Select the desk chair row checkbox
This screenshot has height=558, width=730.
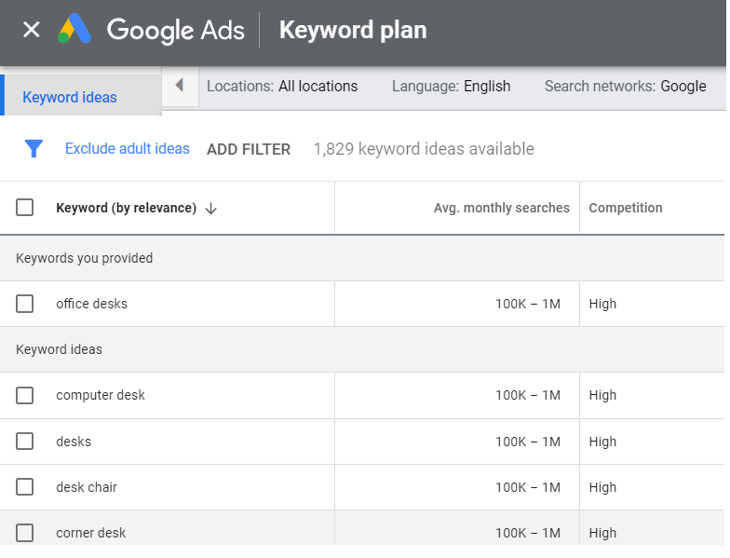tap(25, 487)
